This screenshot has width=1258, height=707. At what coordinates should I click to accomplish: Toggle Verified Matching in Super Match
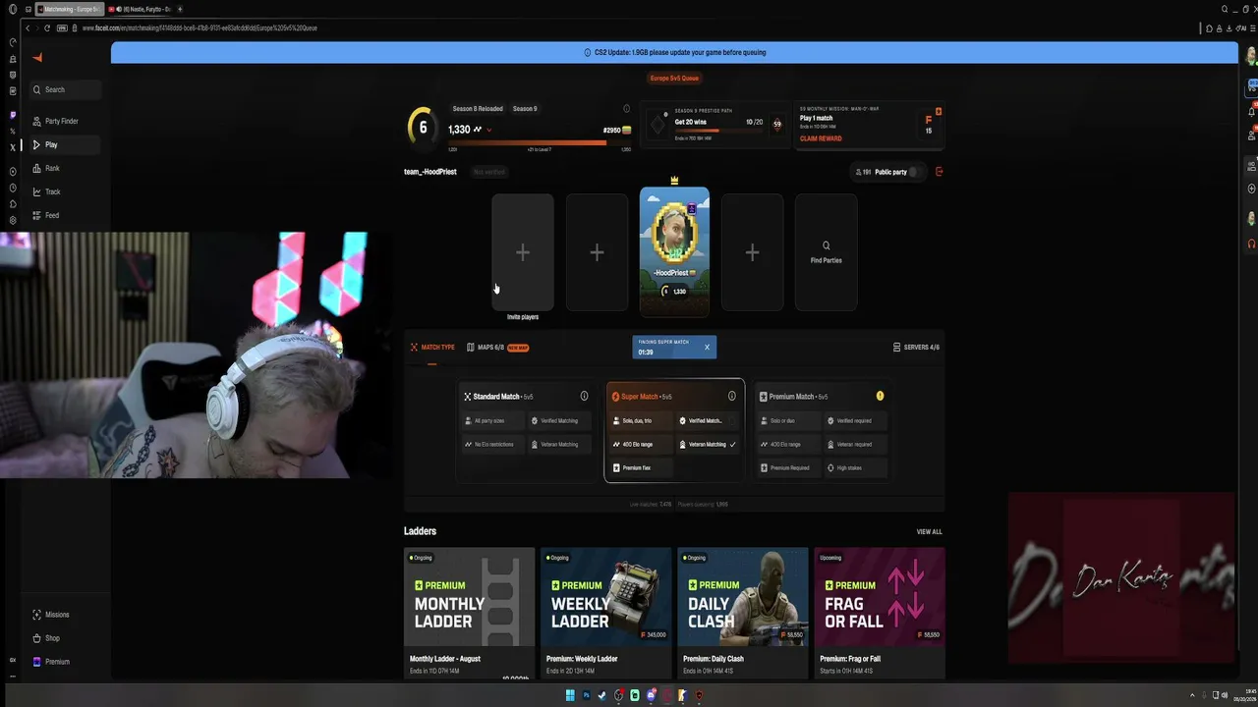pyautogui.click(x=708, y=421)
